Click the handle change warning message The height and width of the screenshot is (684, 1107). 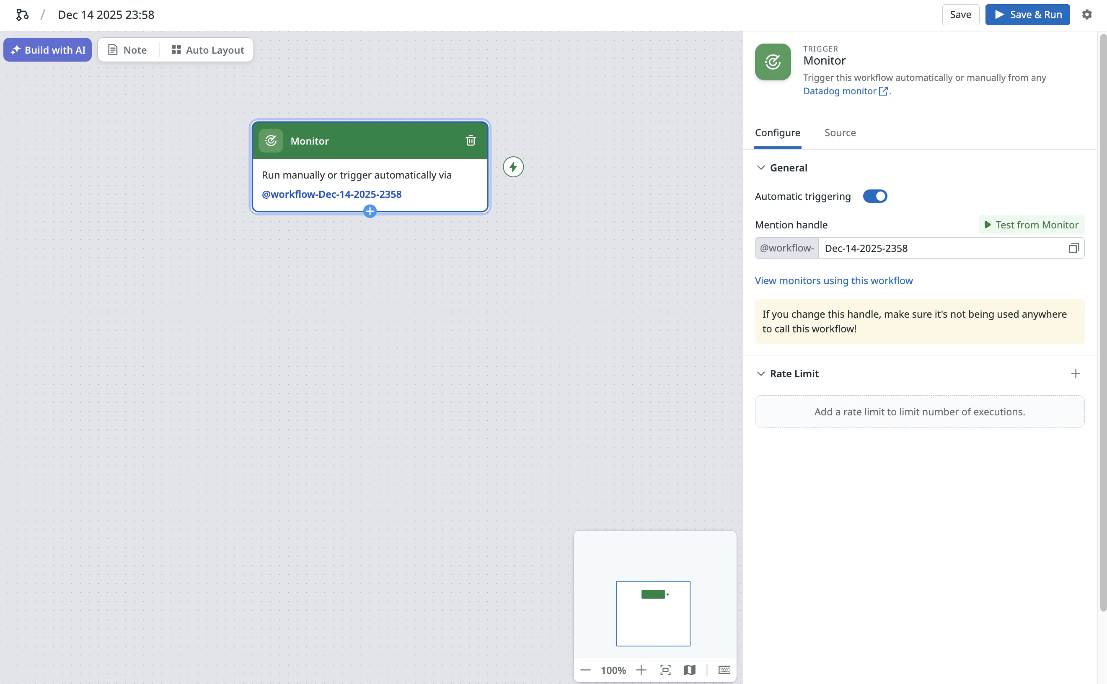pyautogui.click(x=919, y=321)
